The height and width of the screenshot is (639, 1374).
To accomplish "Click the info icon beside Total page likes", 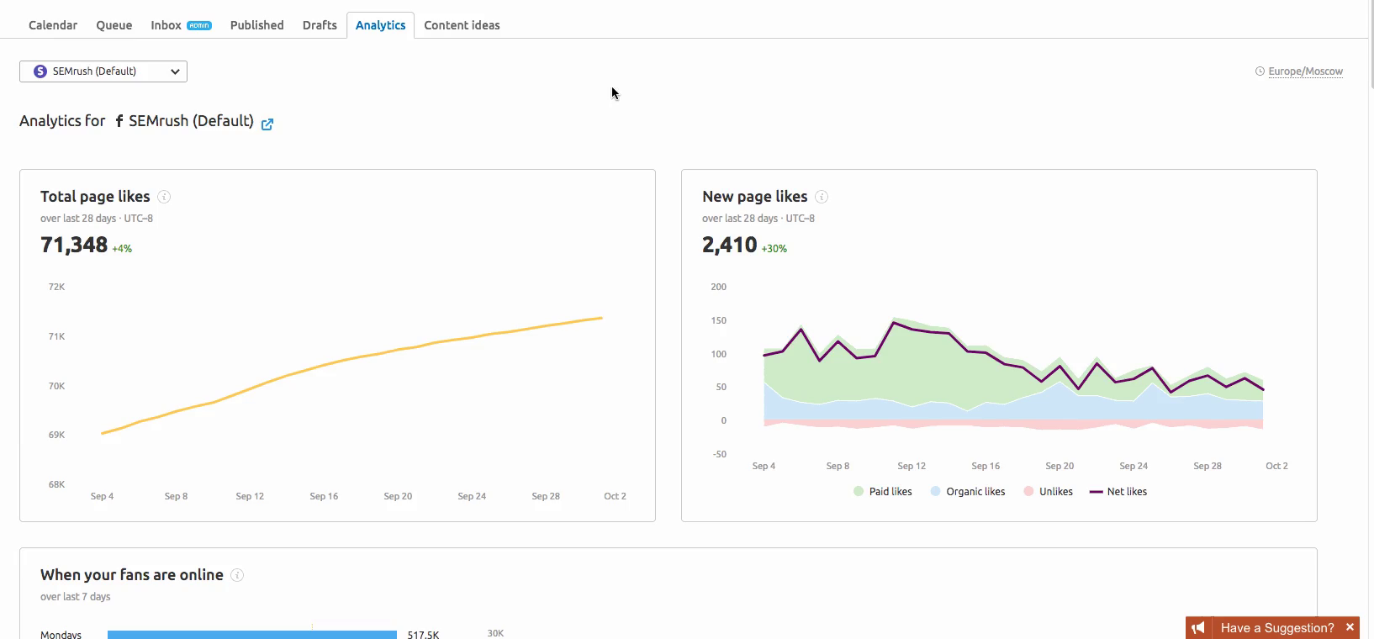I will click(x=164, y=197).
